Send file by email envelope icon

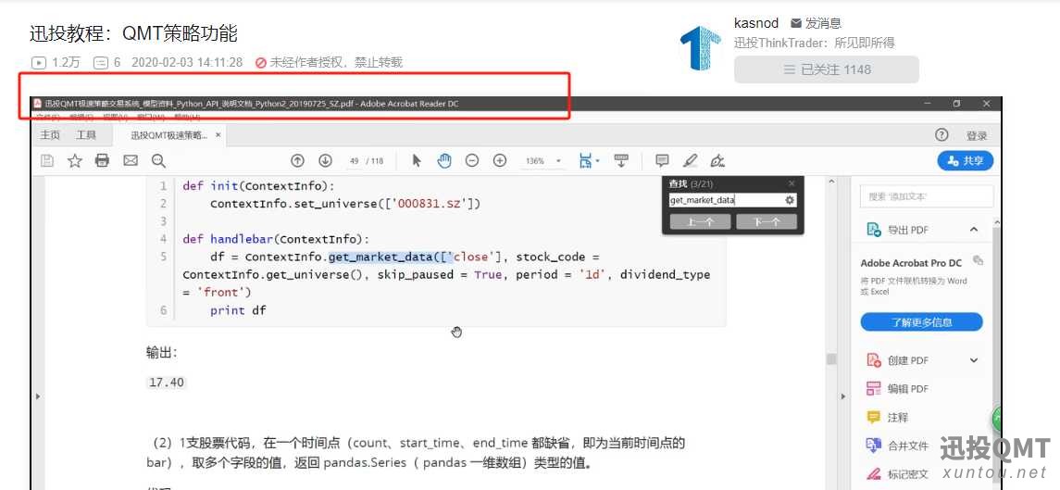[131, 161]
